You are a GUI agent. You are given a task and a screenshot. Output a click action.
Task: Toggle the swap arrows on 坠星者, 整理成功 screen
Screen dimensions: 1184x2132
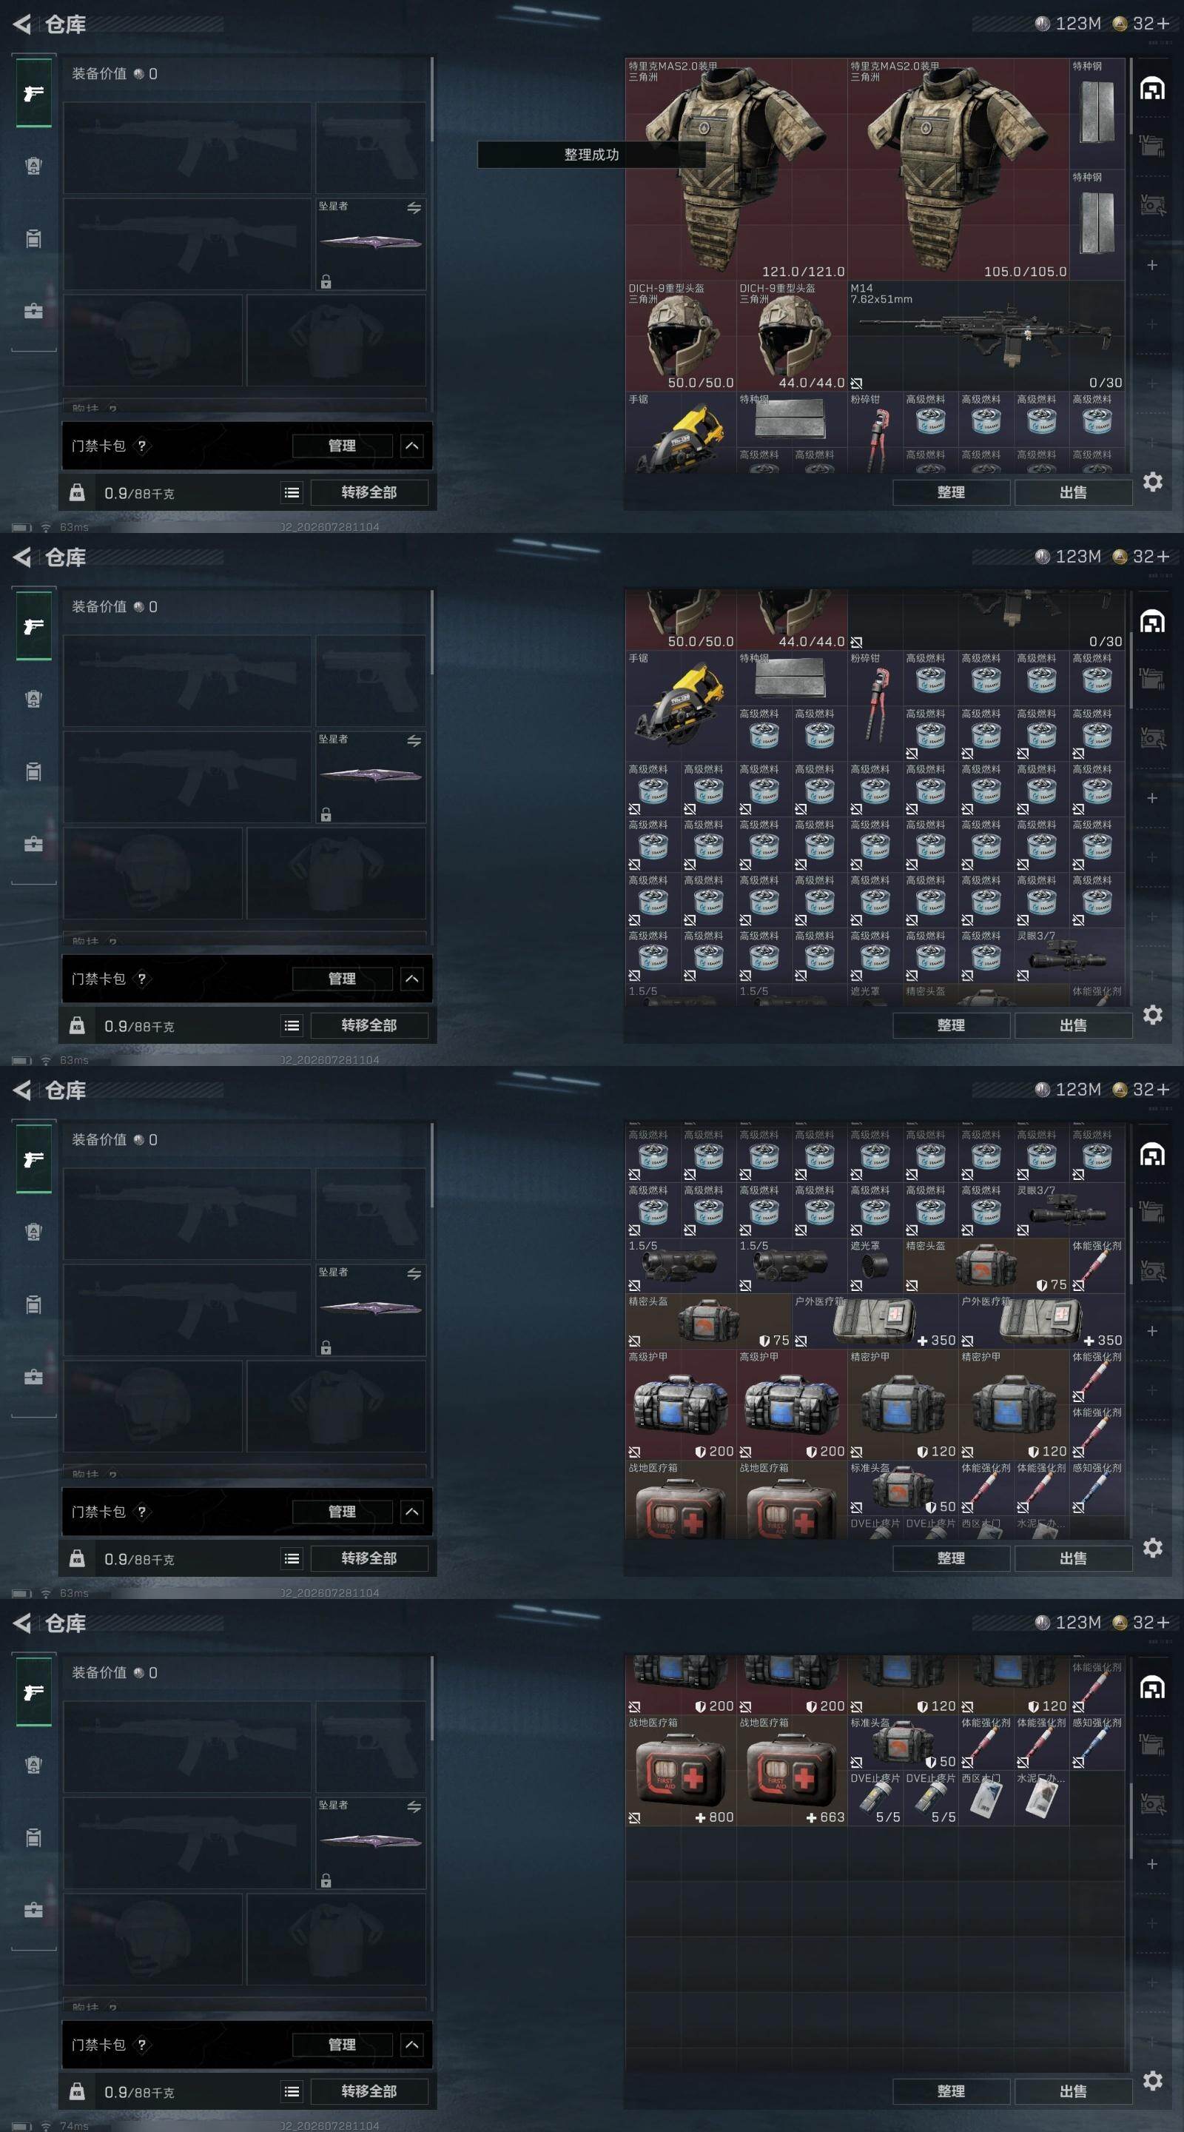click(414, 208)
